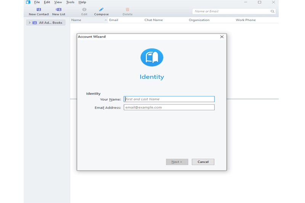Close the Account Wizard dialog
The width and height of the screenshot is (305, 203).
pos(222,37)
